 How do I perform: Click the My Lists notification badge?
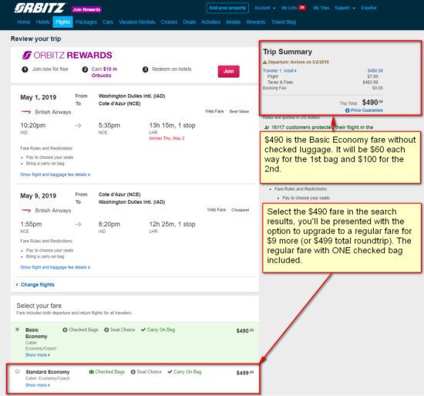301,8
